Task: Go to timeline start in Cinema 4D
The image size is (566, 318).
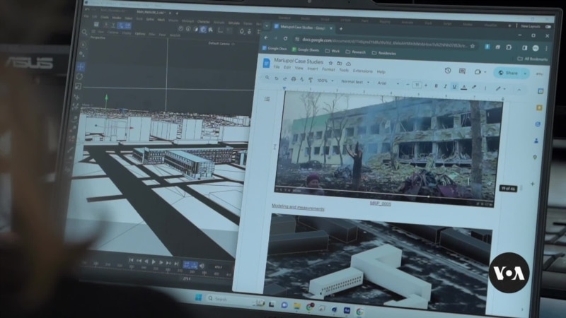Action: [131, 260]
